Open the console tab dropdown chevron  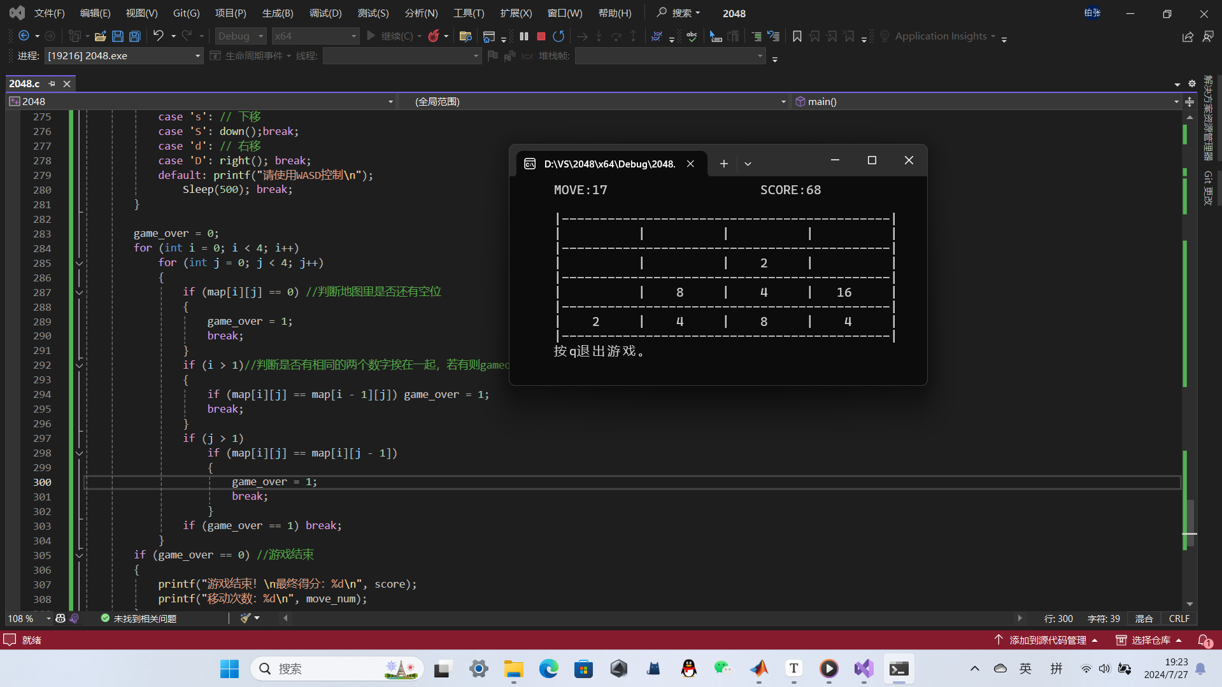748,164
